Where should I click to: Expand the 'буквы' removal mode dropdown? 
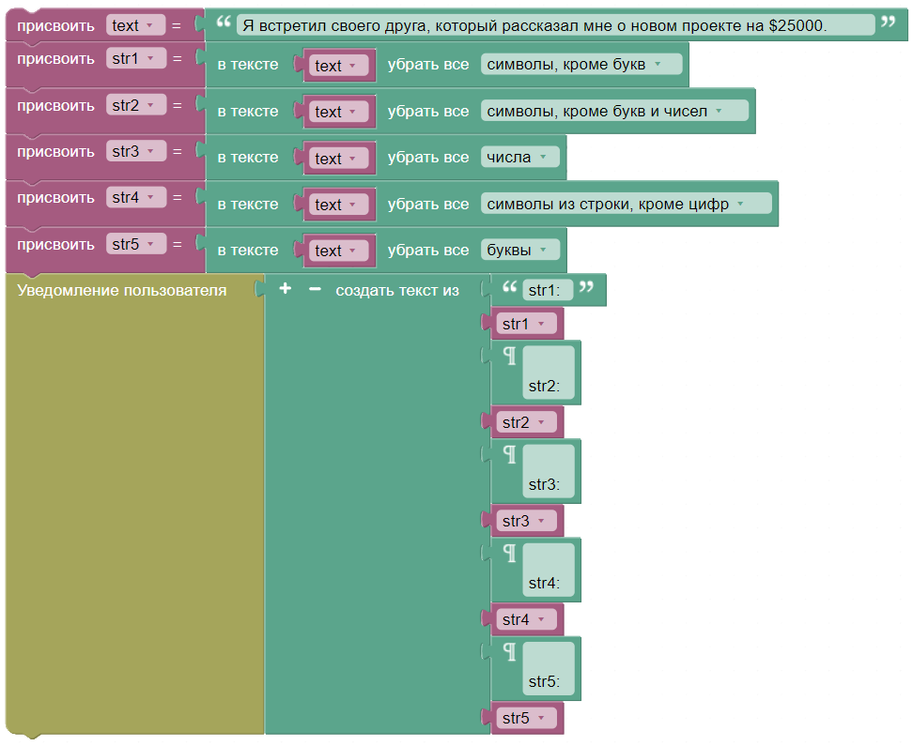coord(520,251)
